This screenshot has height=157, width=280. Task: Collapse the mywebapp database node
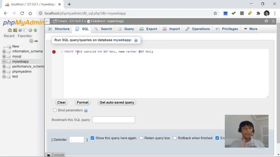tap(4, 61)
